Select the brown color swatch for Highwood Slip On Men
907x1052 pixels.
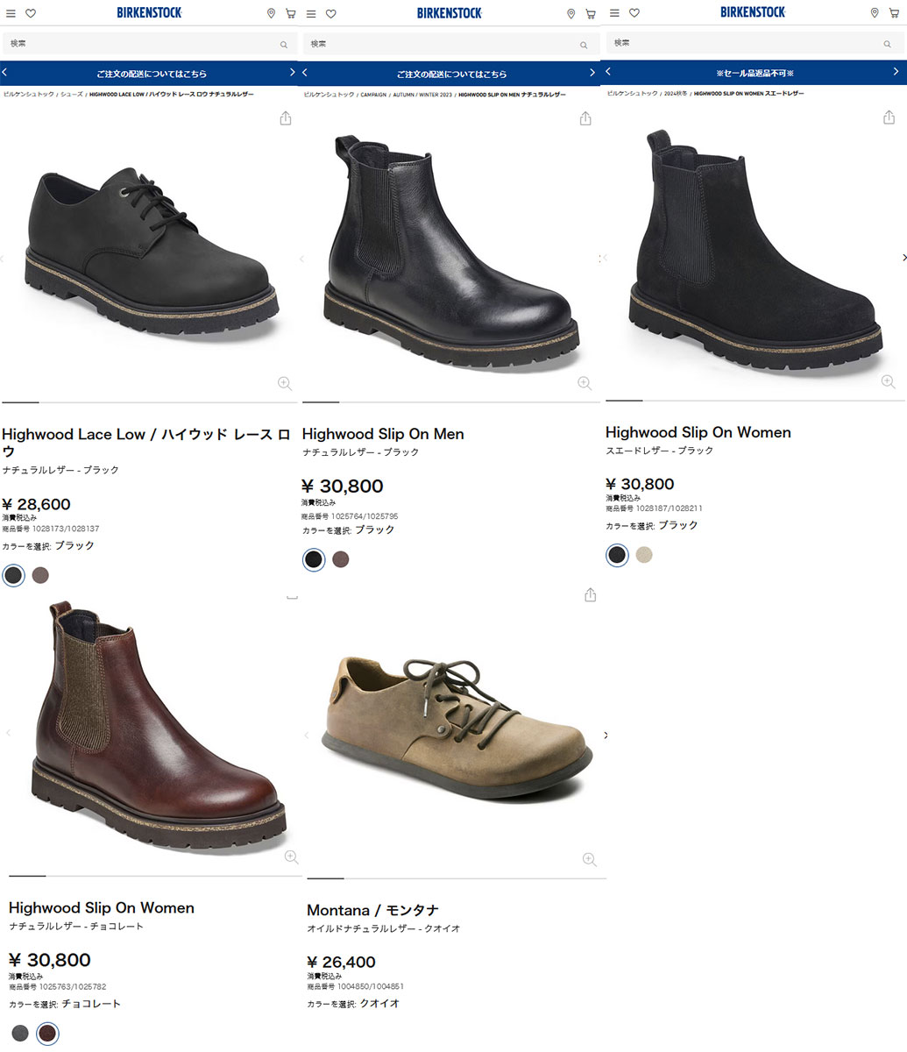pyautogui.click(x=341, y=559)
